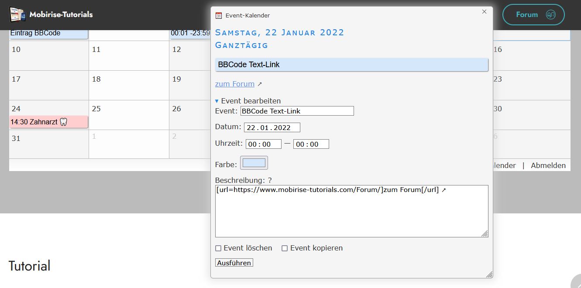Click the start Uhrzeit time field
Image resolution: width=581 pixels, height=288 pixels.
point(263,144)
